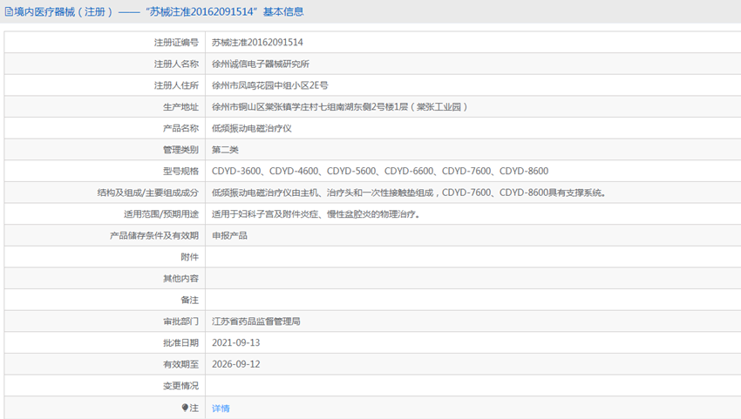741x419 pixels.
Task: Click the lightbulb icon beside 注
Action: pos(185,408)
